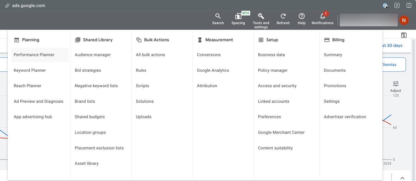
Task: Open Billing Summary
Action: coord(333,55)
